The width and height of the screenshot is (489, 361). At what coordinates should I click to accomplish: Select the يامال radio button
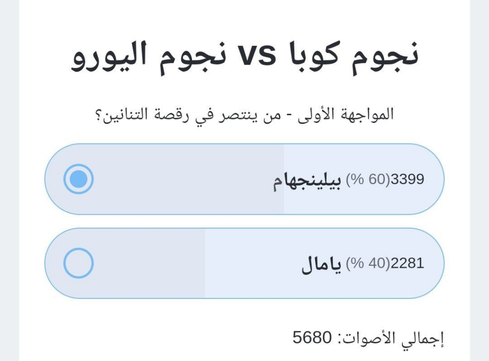(x=78, y=263)
